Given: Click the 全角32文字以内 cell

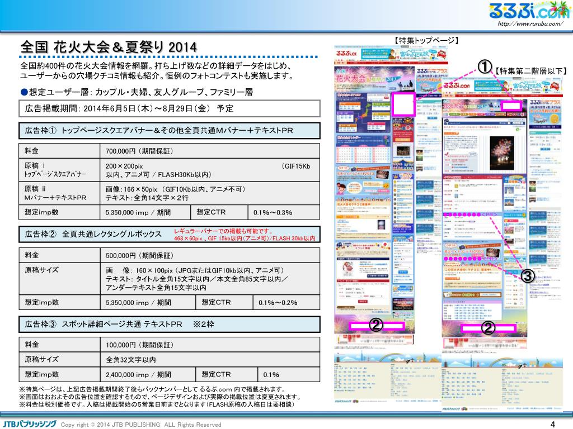Looking at the screenshot, I should [x=210, y=360].
